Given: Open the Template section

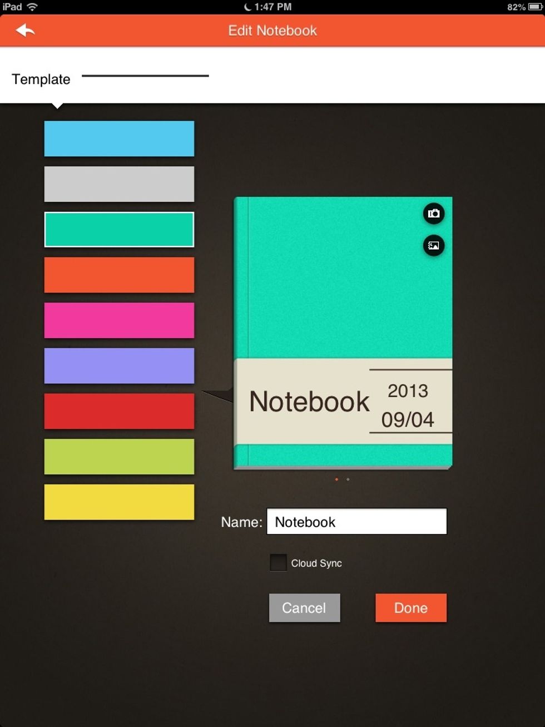Looking at the screenshot, I should tap(41, 80).
